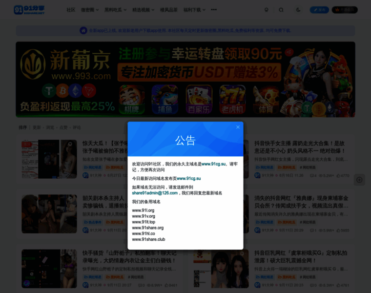Click thumbnail of the 惊天大瓜 post
Image resolution: width=371 pixels, height=293 pixels.
tap(49, 159)
